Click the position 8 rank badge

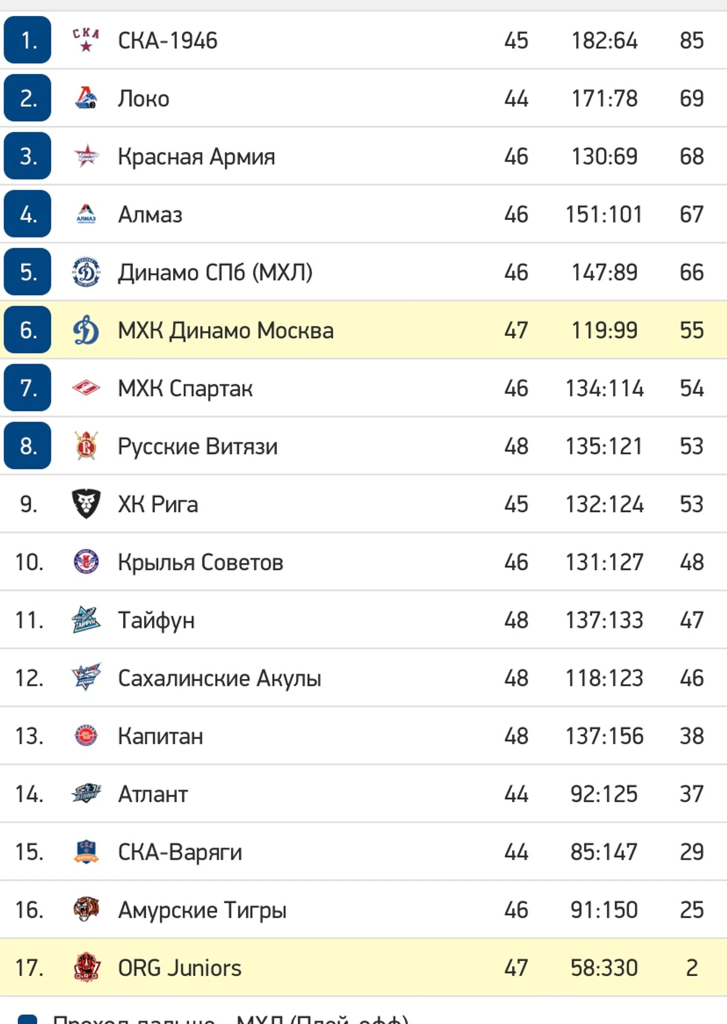pos(27,446)
